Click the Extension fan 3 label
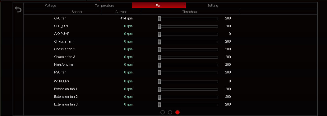The height and width of the screenshot is (116, 327). tap(66, 104)
